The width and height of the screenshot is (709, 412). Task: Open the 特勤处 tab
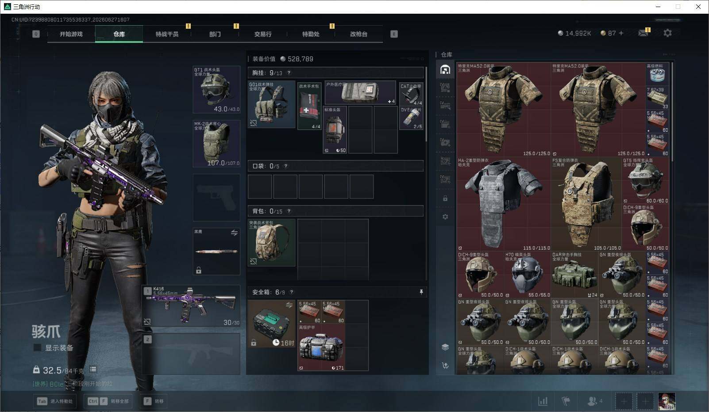click(311, 34)
